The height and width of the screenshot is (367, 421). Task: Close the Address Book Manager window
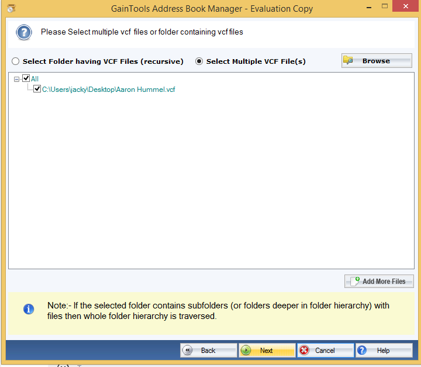pos(406,6)
